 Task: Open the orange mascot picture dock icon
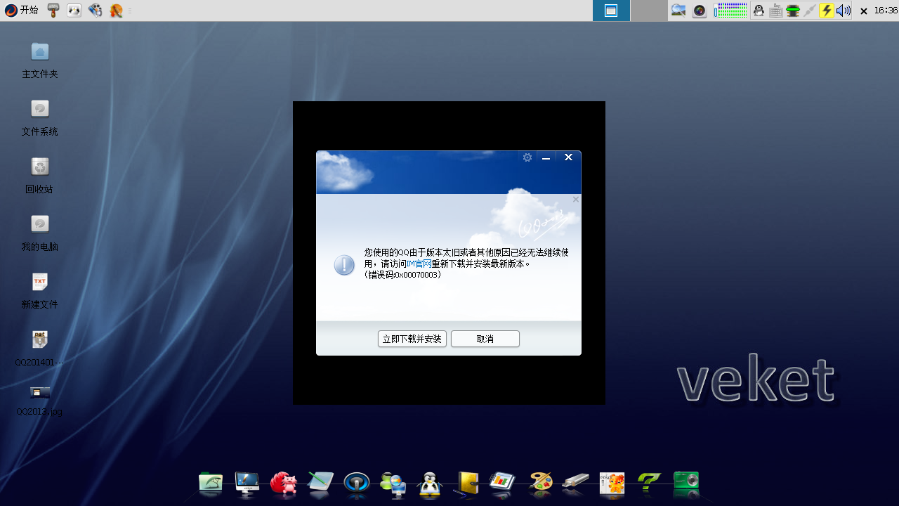point(612,484)
